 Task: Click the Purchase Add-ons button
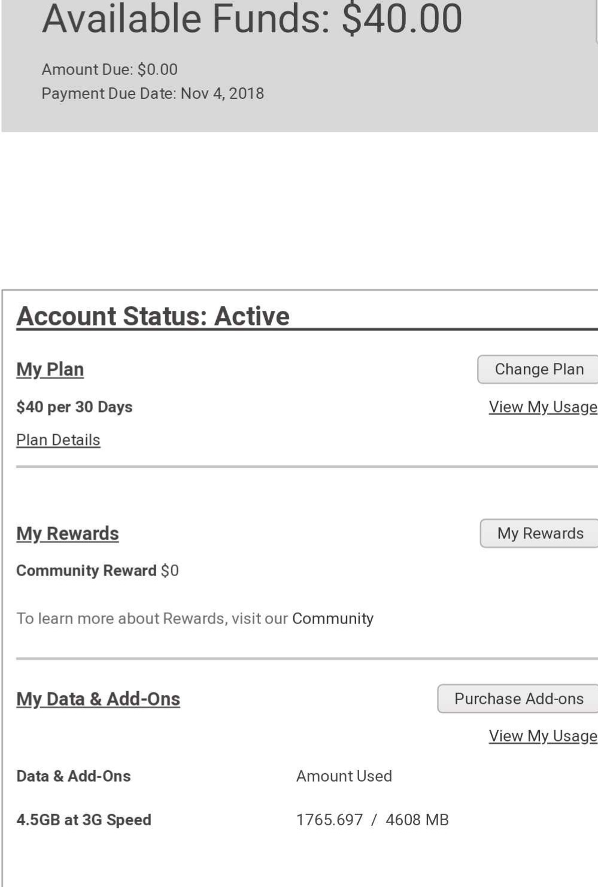pyautogui.click(x=518, y=699)
